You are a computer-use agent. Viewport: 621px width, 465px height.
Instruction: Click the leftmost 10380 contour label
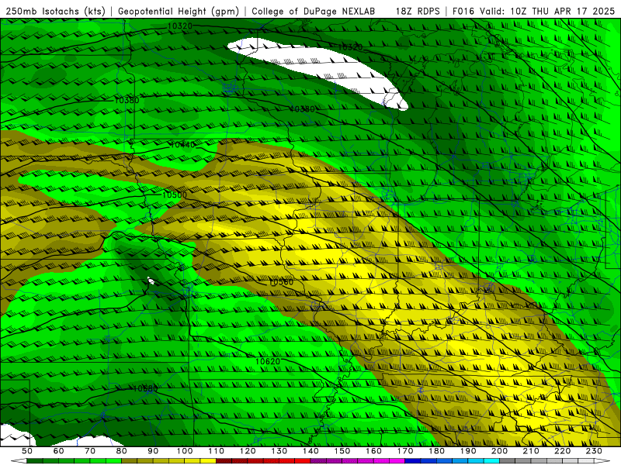127,101
